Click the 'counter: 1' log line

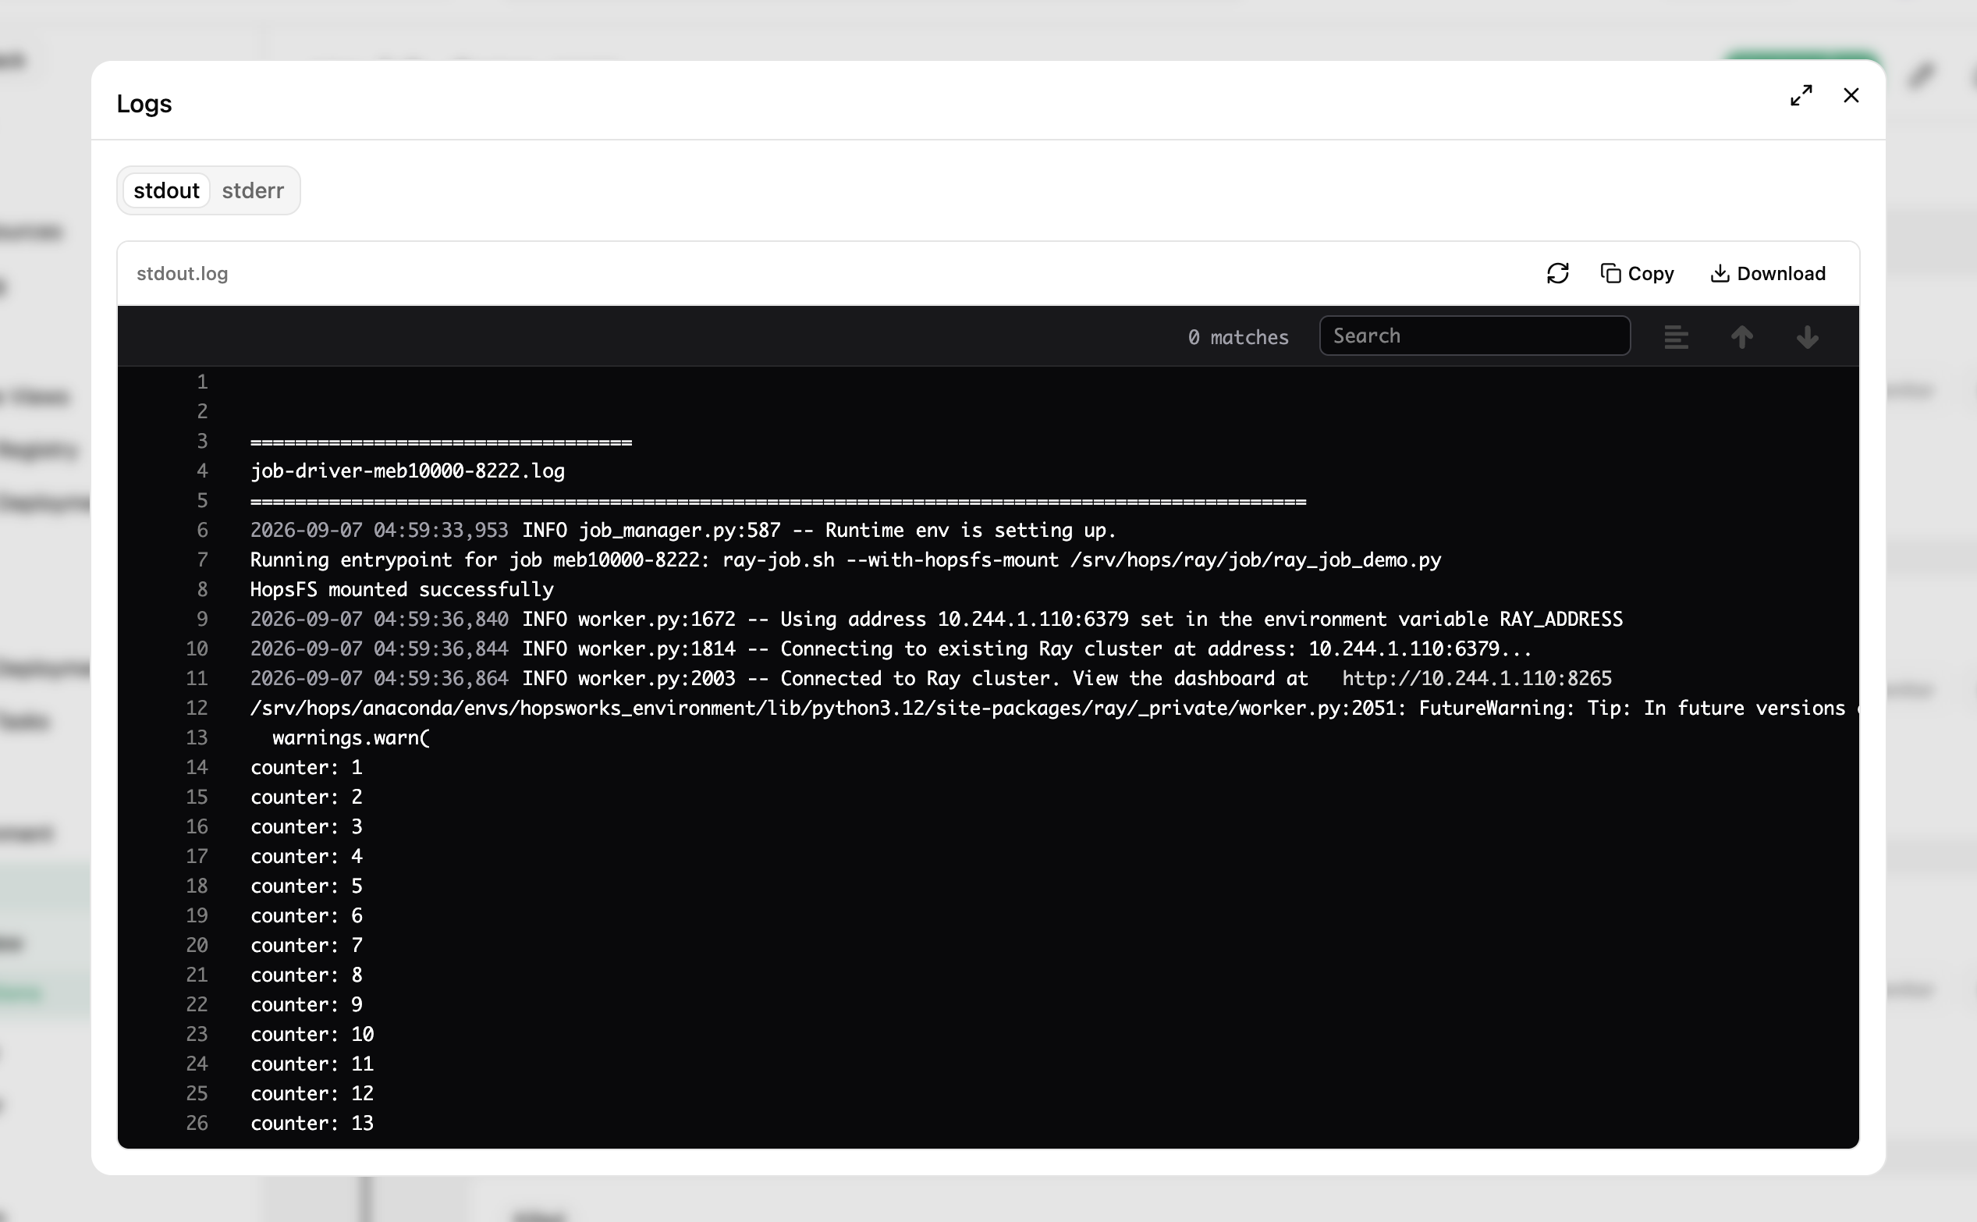(x=306, y=767)
